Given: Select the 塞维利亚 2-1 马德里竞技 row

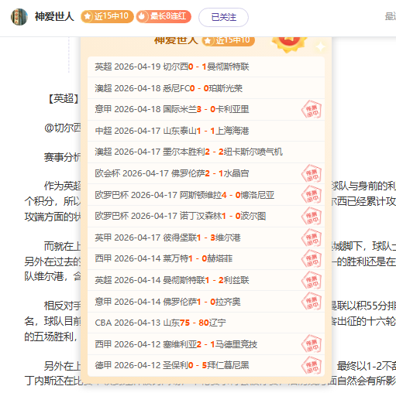Looking at the screenshot, I should click(206, 344).
